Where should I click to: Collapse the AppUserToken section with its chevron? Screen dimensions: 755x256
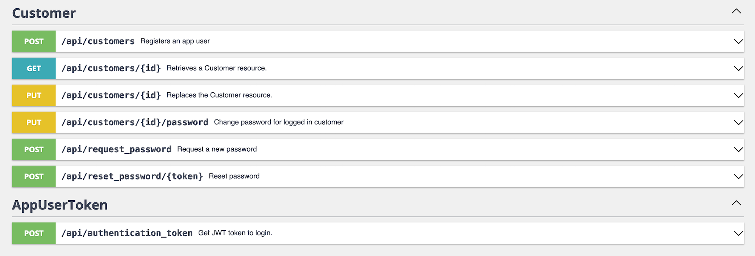click(x=736, y=203)
